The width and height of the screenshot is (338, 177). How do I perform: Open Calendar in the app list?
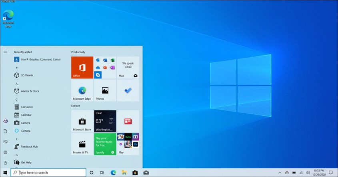coord(23,115)
